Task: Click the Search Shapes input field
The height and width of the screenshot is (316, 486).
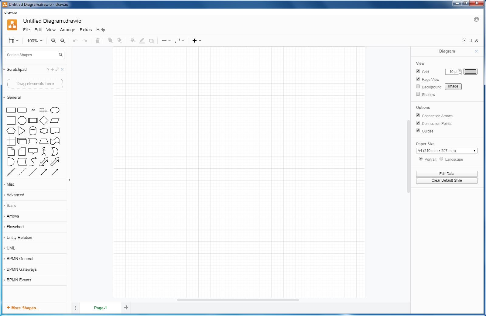Action: click(32, 55)
